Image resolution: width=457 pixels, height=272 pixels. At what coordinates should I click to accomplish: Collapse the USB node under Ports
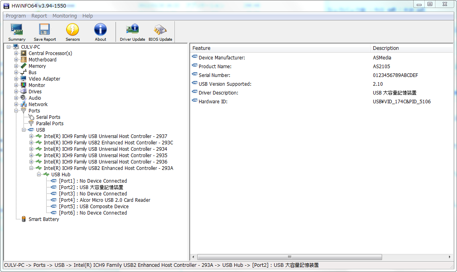24,130
